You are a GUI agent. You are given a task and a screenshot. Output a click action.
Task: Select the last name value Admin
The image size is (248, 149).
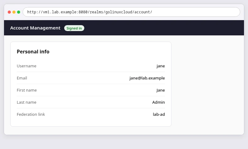point(158,102)
